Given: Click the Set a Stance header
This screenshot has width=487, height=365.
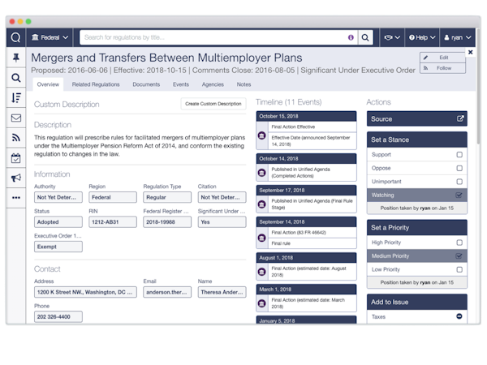Looking at the screenshot, I should 417,140.
